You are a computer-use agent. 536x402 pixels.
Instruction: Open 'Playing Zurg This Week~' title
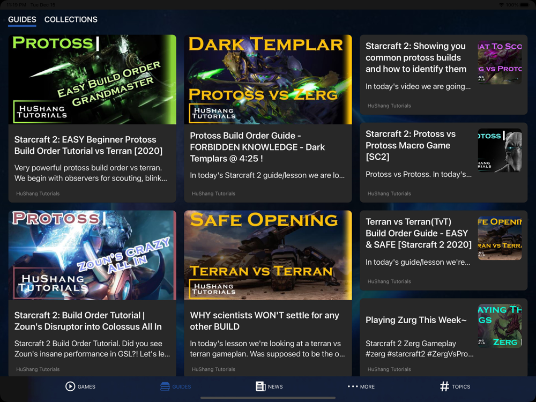pos(416,320)
